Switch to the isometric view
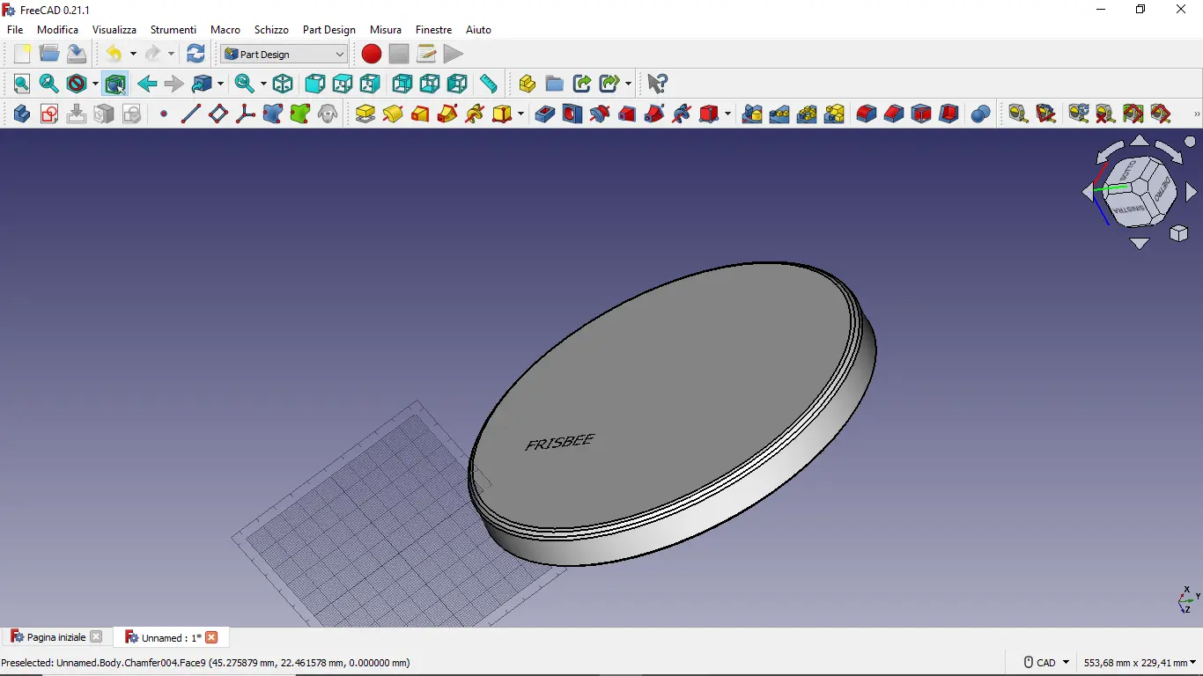The width and height of the screenshot is (1203, 676). pos(283,84)
